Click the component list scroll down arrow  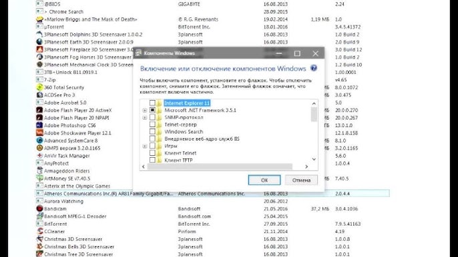(314, 159)
